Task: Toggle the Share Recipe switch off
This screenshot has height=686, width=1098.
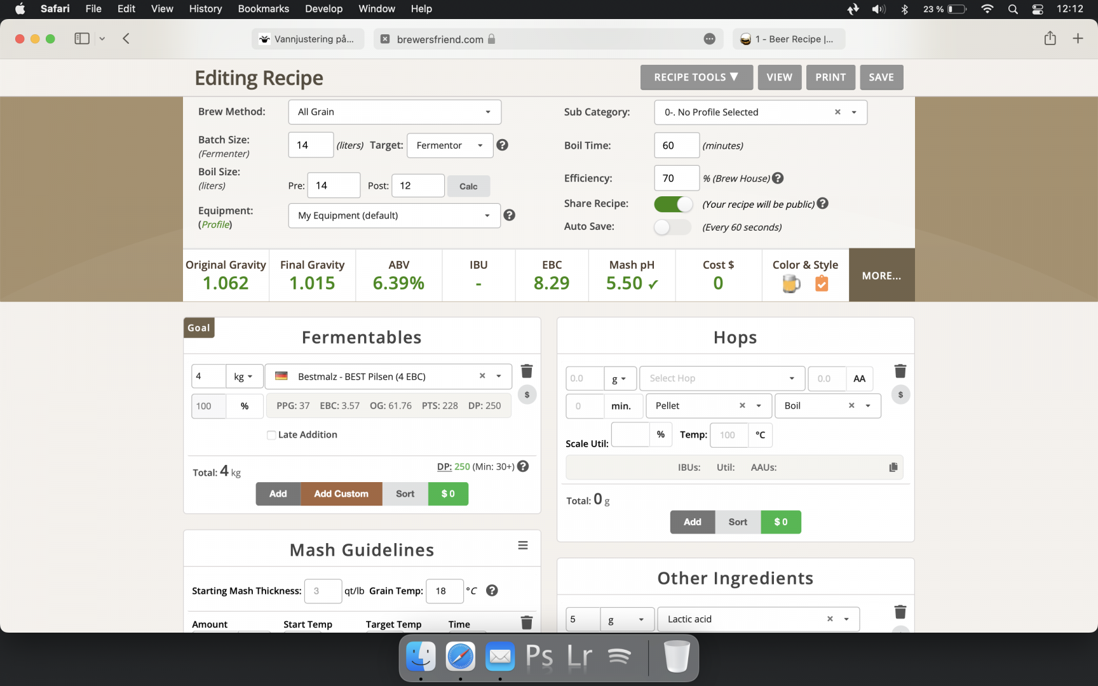Action: pyautogui.click(x=673, y=204)
